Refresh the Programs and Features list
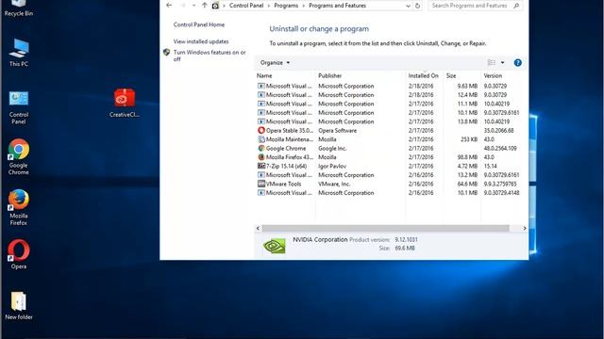This screenshot has width=604, height=339. [x=417, y=6]
